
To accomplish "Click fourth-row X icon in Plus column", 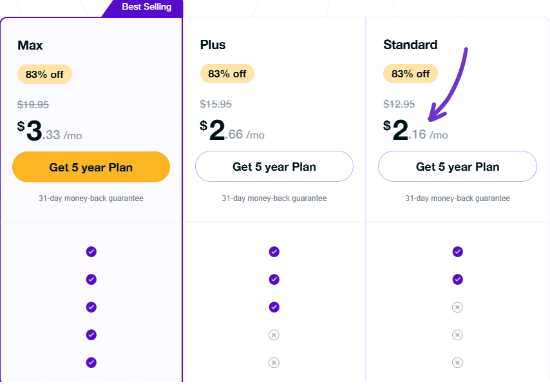I will tap(274, 335).
